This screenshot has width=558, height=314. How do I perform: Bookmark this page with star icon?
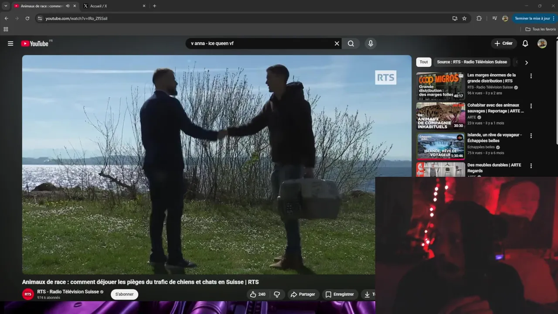(464, 18)
